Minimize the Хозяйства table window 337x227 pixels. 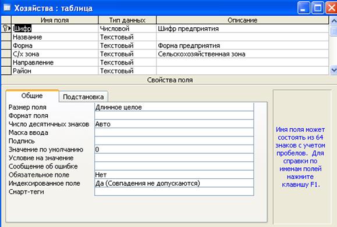coord(304,8)
